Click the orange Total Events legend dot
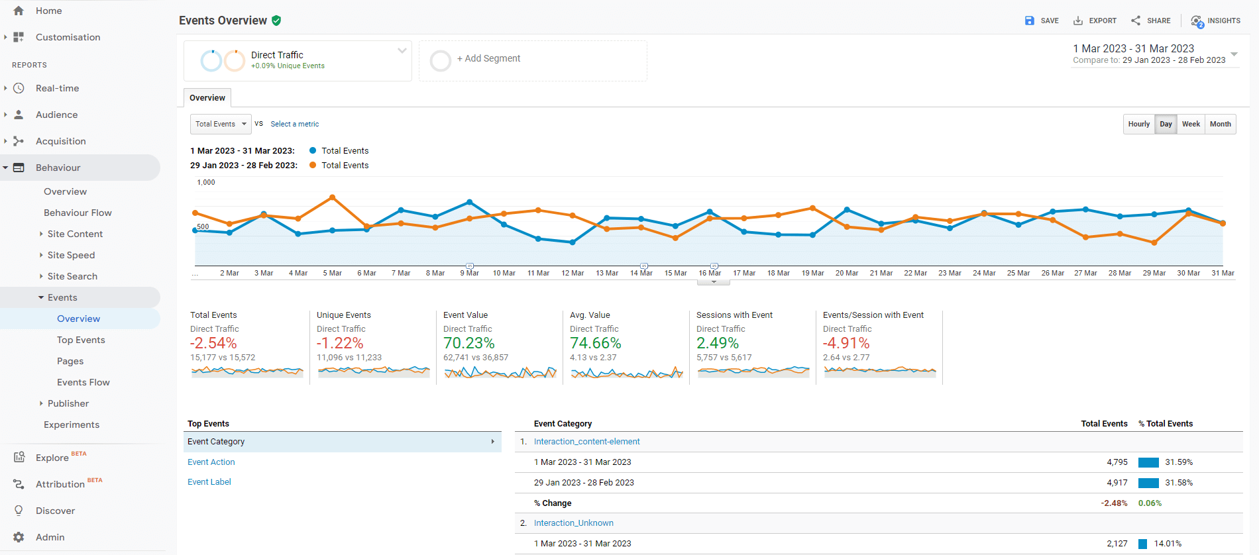The width and height of the screenshot is (1259, 555). [x=313, y=165]
